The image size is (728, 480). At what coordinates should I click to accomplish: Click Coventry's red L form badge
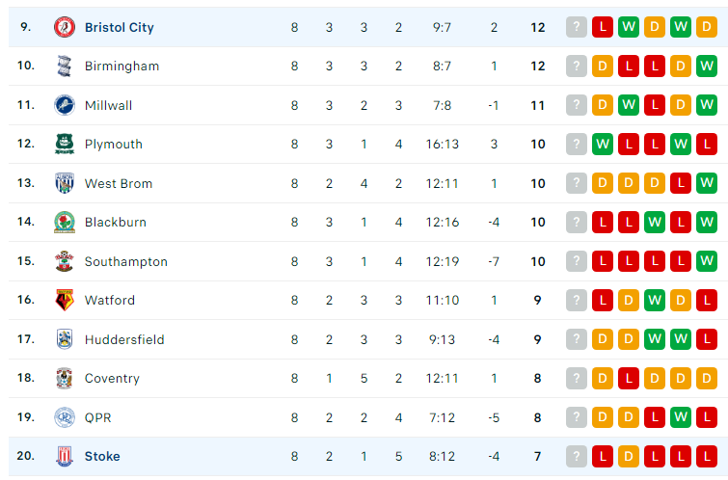point(628,378)
